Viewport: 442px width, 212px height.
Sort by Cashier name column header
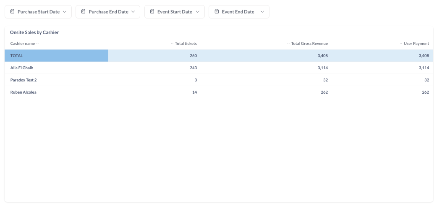point(23,43)
